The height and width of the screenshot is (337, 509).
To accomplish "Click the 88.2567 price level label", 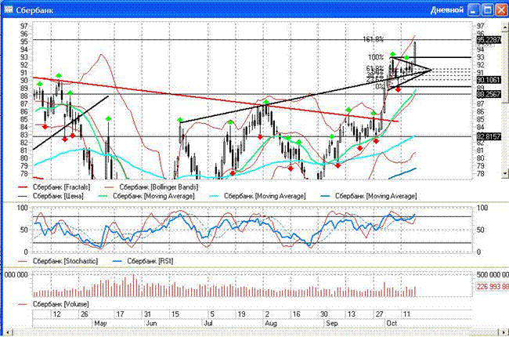I will pos(489,94).
